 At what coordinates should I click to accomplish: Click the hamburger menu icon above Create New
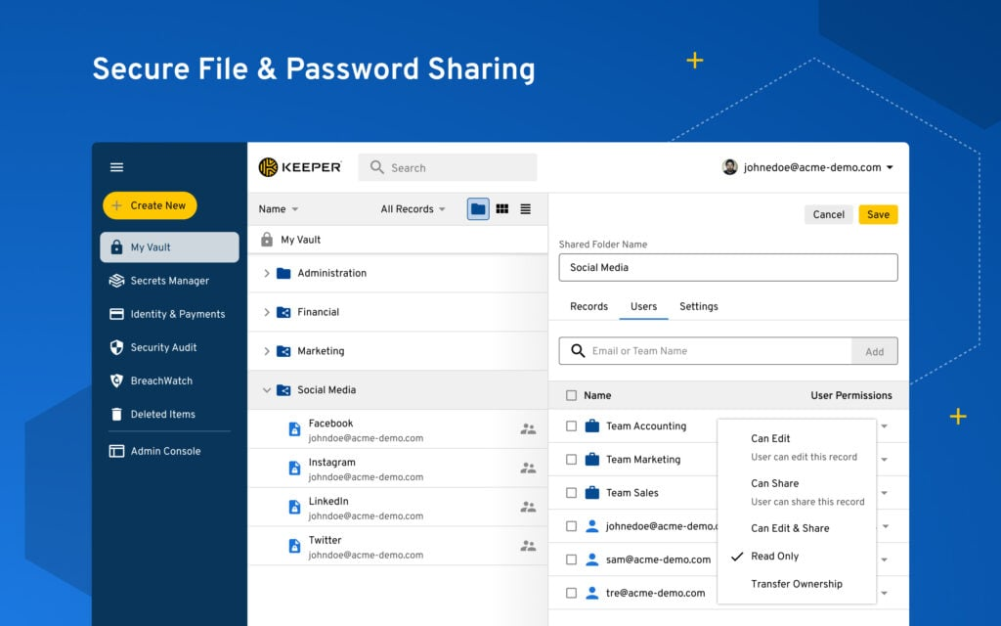116,167
